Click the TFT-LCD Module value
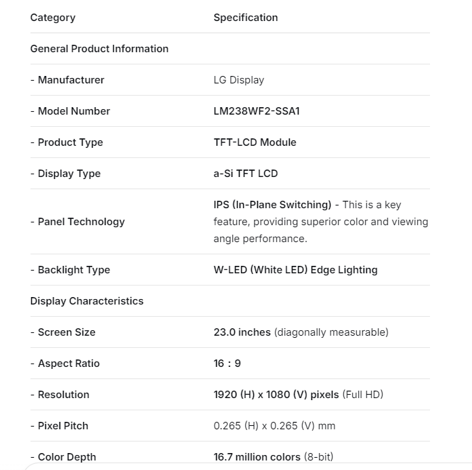The height and width of the screenshot is (470, 472). pos(255,142)
